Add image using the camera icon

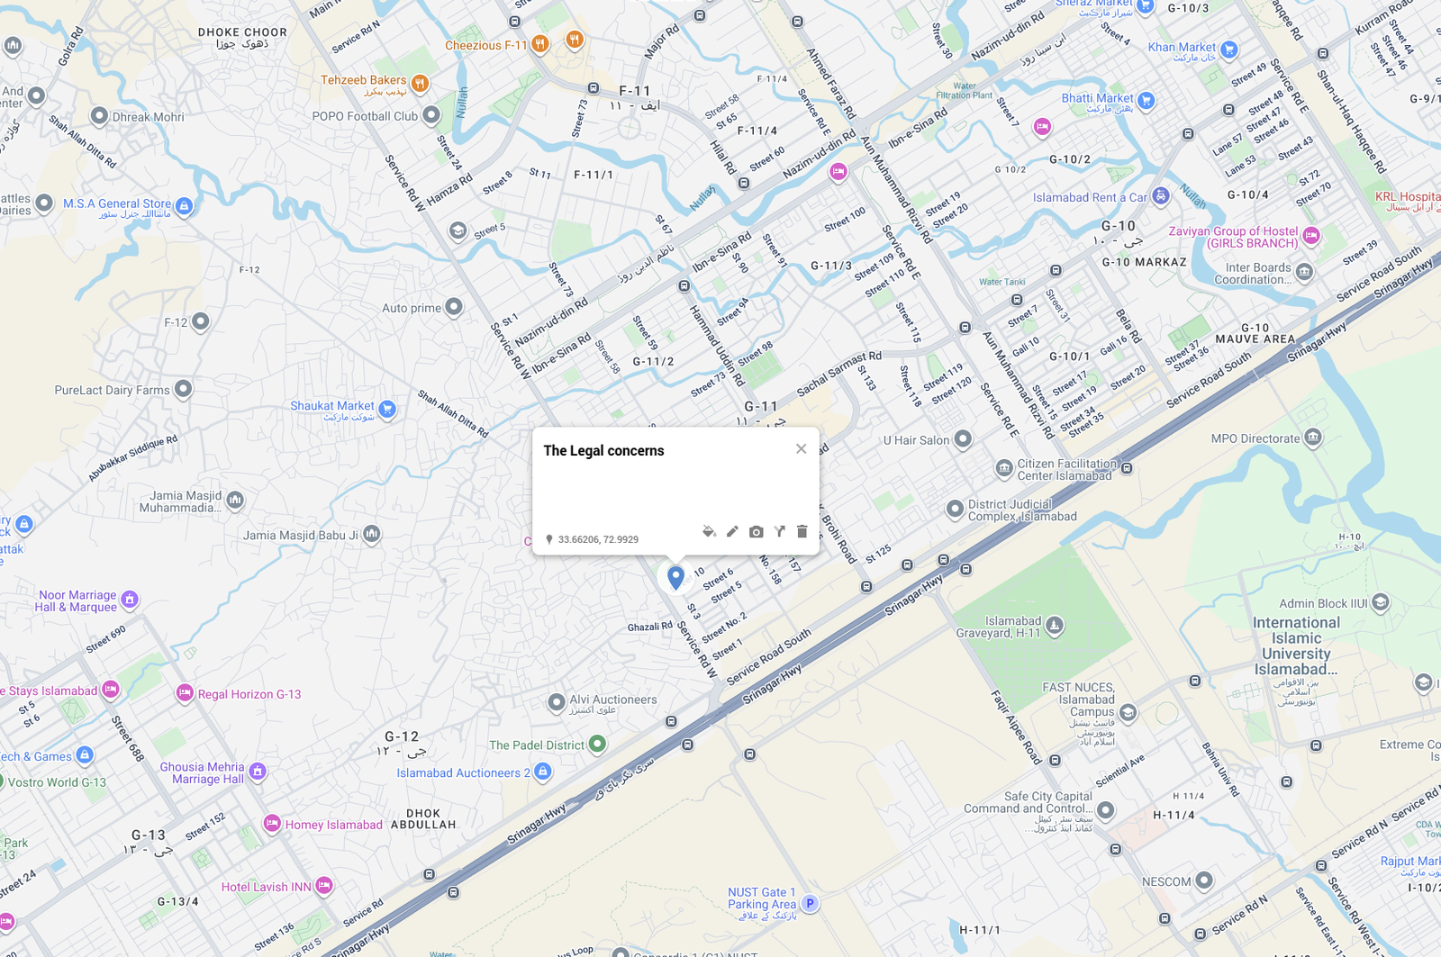pos(757,532)
